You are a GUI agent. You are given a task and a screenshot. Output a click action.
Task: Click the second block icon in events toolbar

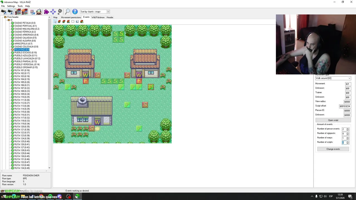[59, 21]
